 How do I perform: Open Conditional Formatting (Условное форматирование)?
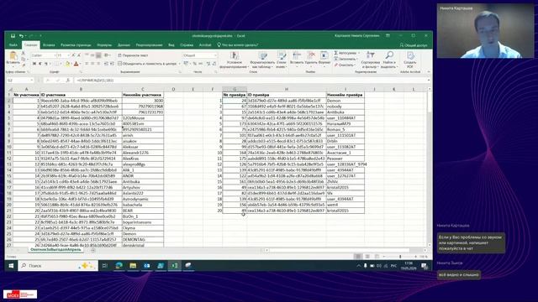[235, 60]
